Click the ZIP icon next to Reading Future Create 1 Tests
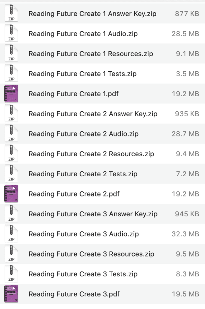 (11, 74)
